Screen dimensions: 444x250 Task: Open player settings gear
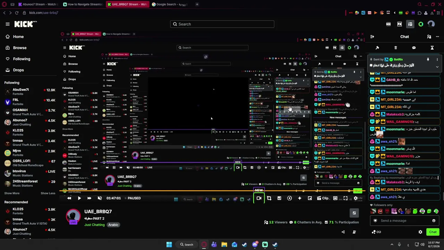[356, 198]
